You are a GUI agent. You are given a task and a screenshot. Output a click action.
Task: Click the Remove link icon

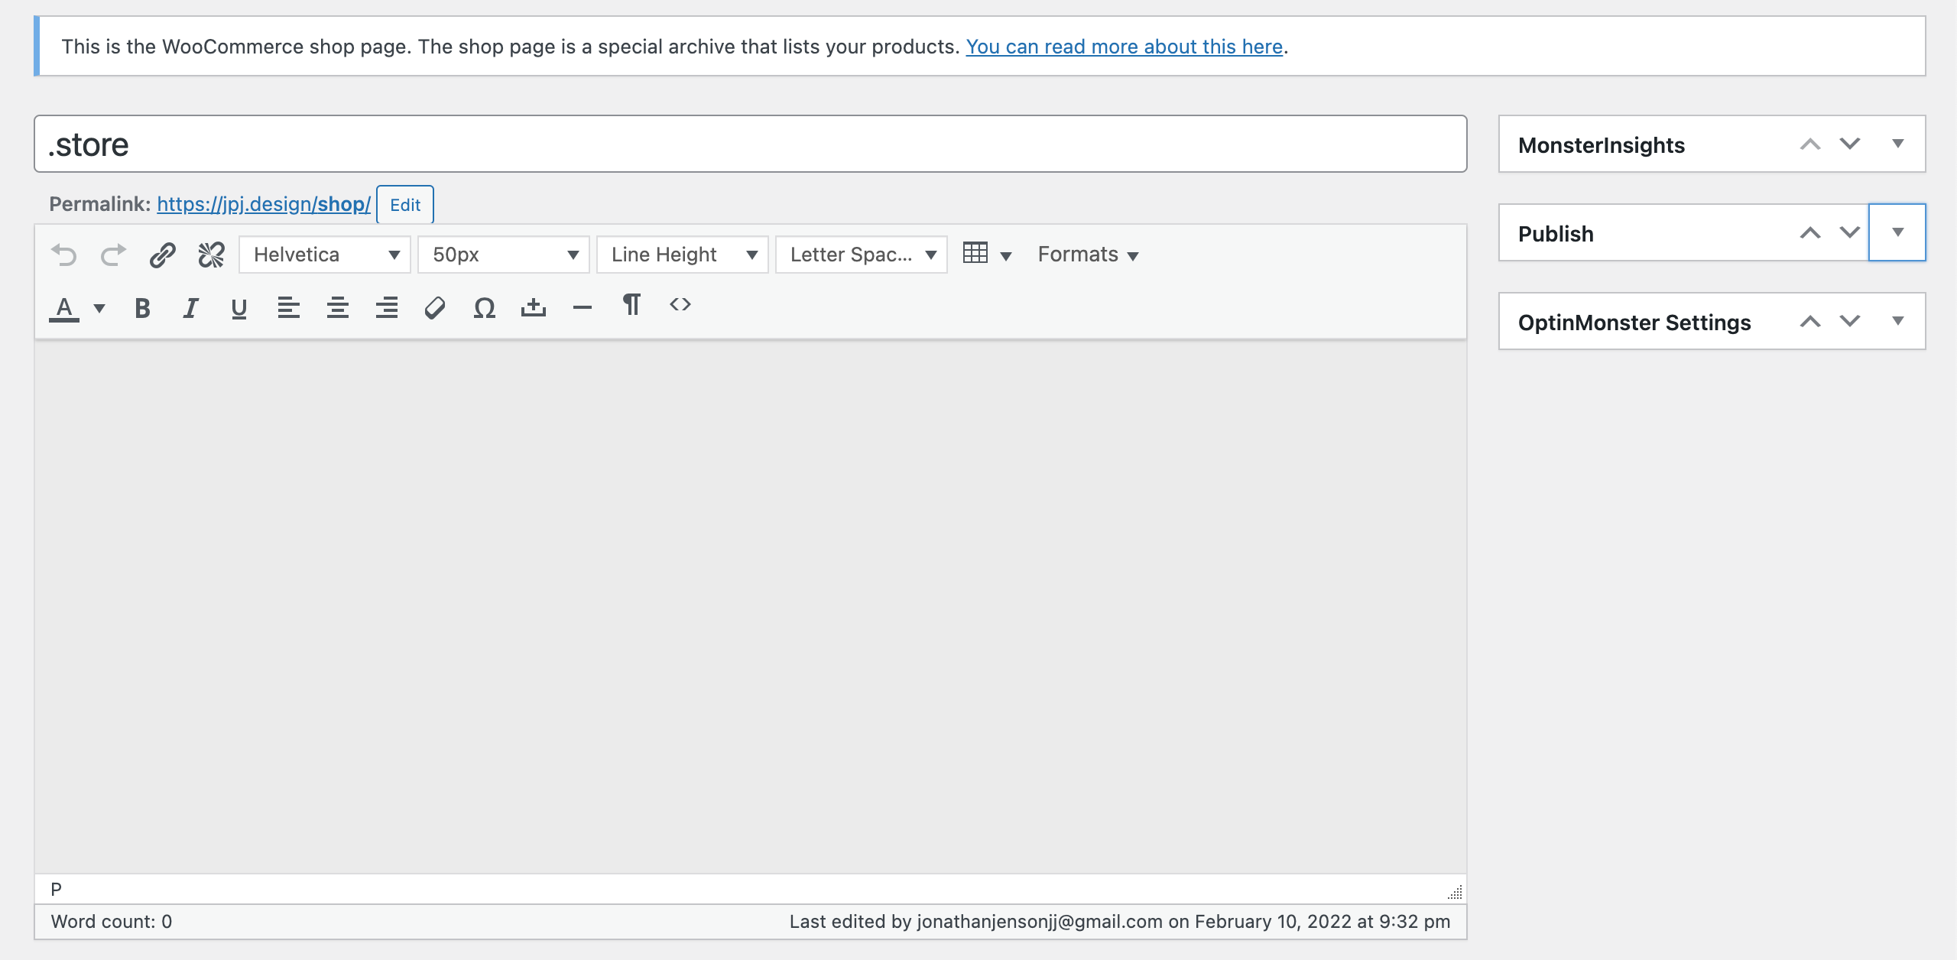pos(211,255)
